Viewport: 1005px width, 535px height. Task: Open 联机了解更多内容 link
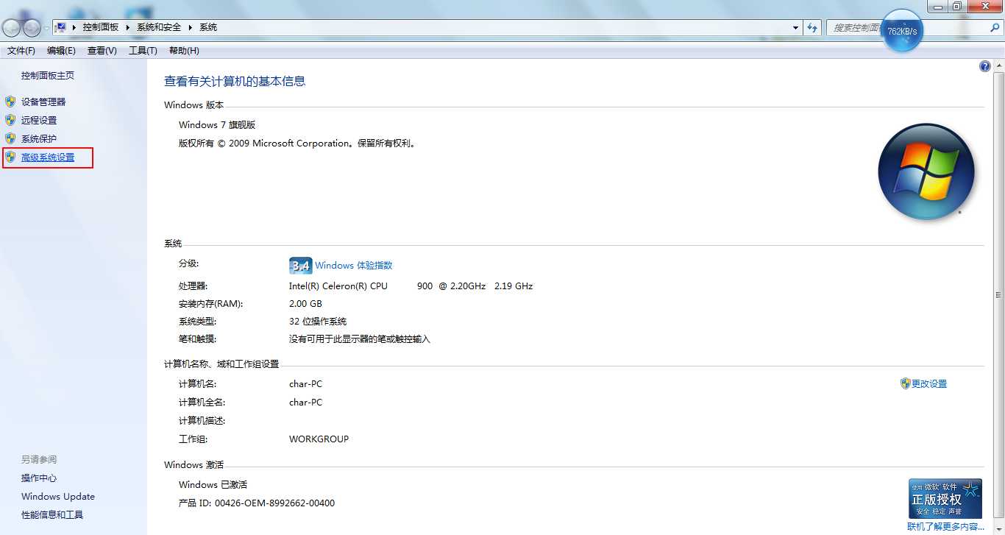(x=945, y=527)
